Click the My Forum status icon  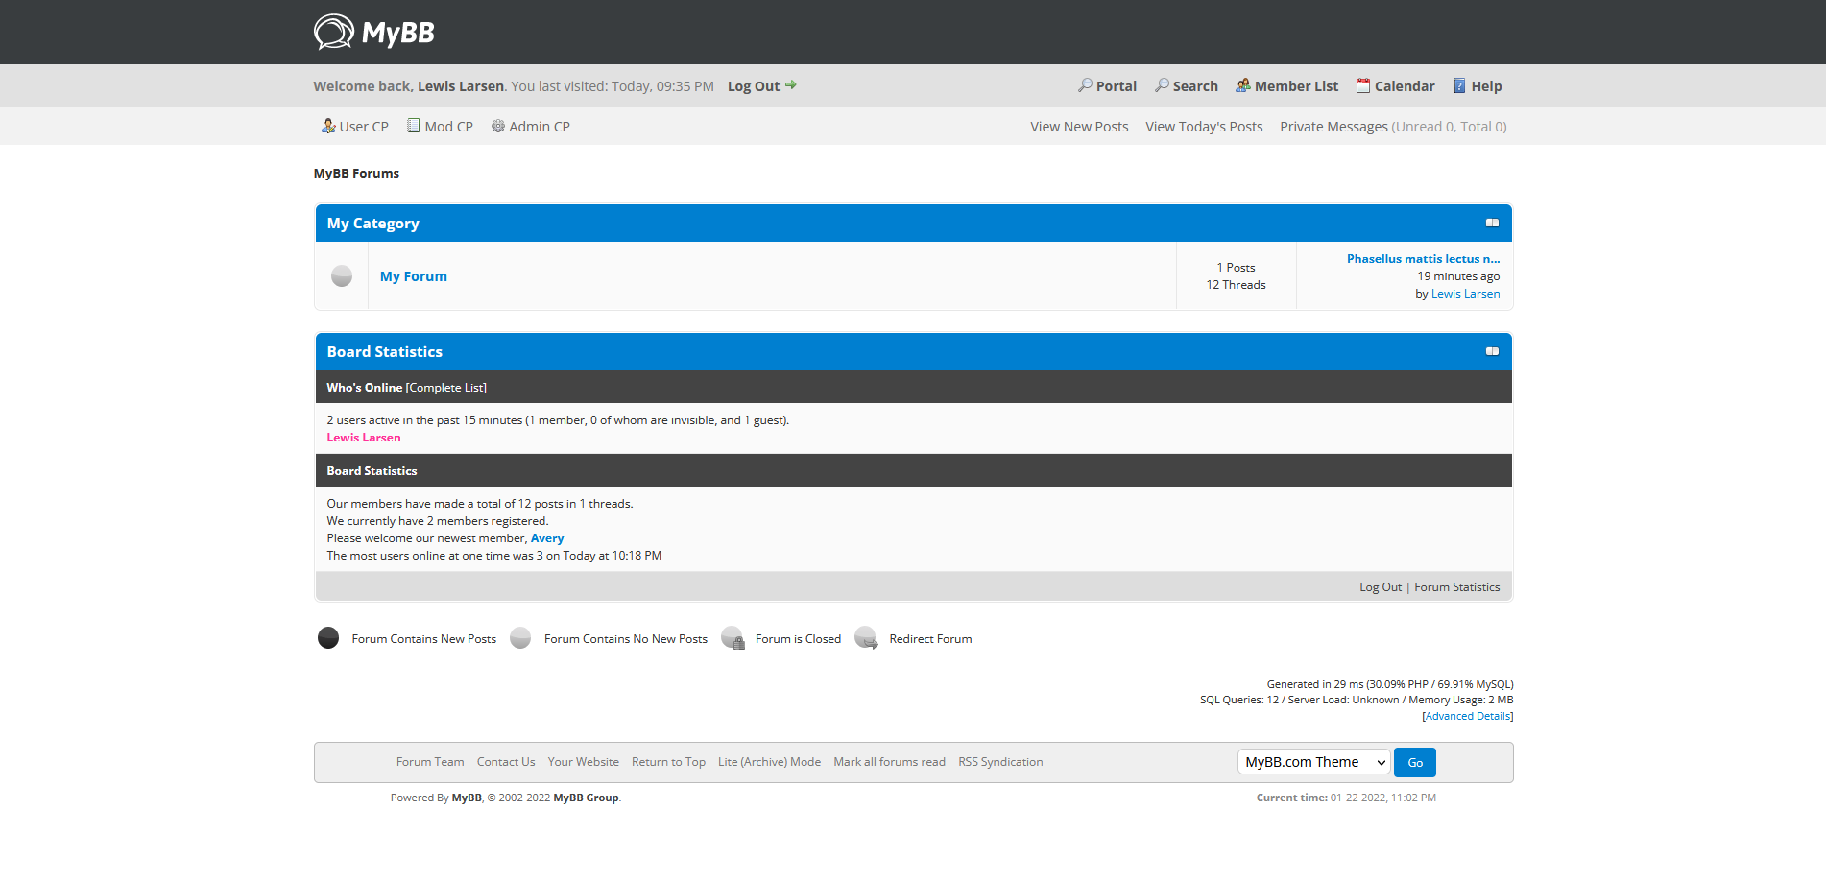click(342, 276)
